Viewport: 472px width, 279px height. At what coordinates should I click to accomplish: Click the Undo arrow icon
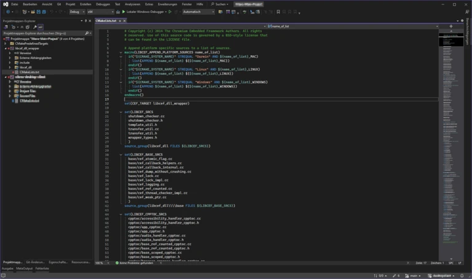[x=52, y=12]
